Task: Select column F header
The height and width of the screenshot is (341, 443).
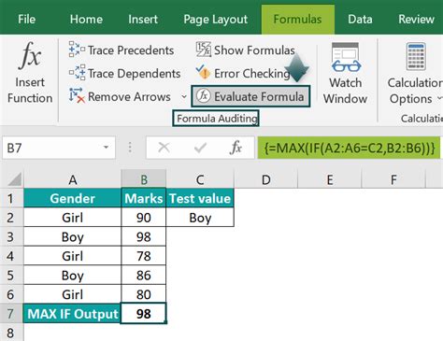Action: pyautogui.click(x=393, y=179)
